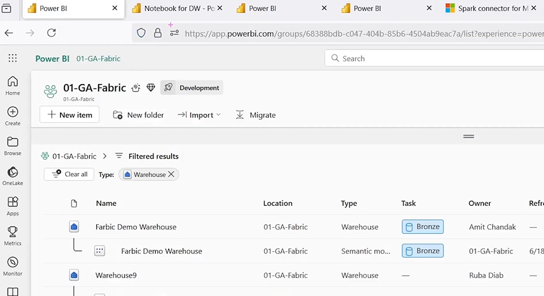Image resolution: width=544 pixels, height=296 pixels.
Task: Open Browse in left sidebar
Action: [13, 146]
